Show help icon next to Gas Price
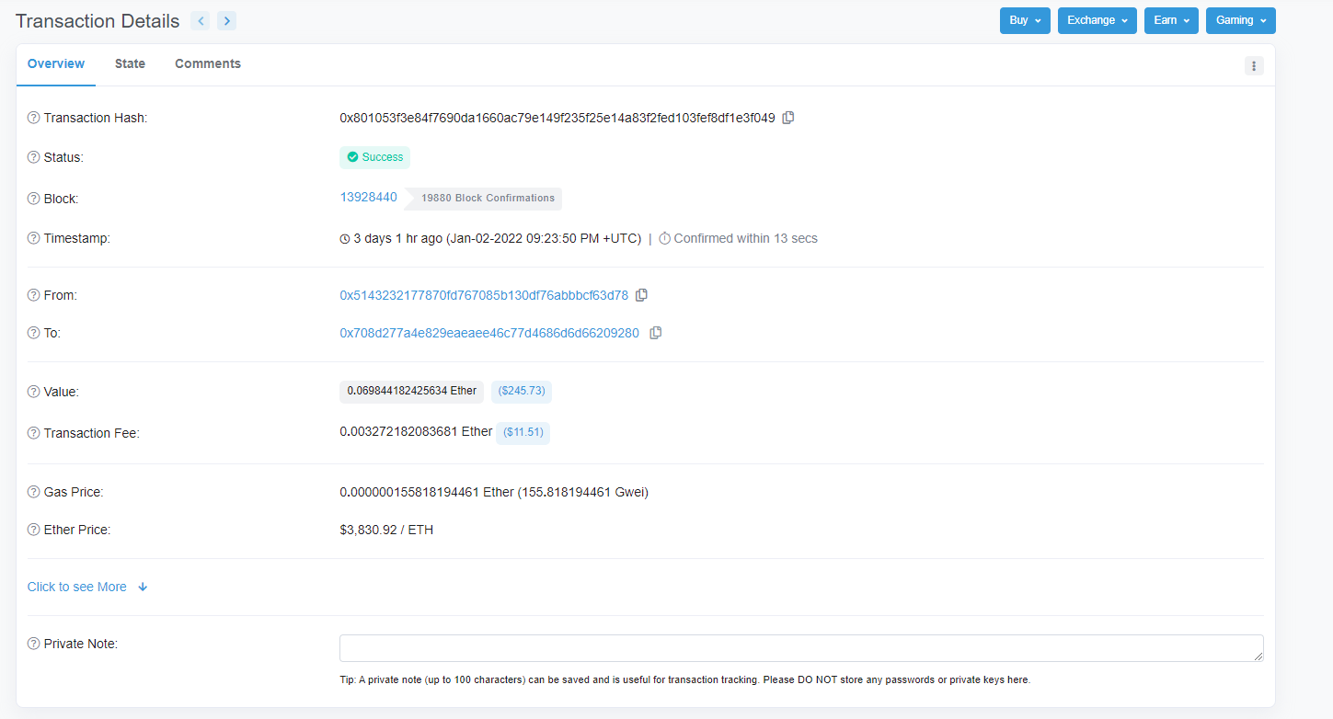The image size is (1333, 719). pos(34,492)
